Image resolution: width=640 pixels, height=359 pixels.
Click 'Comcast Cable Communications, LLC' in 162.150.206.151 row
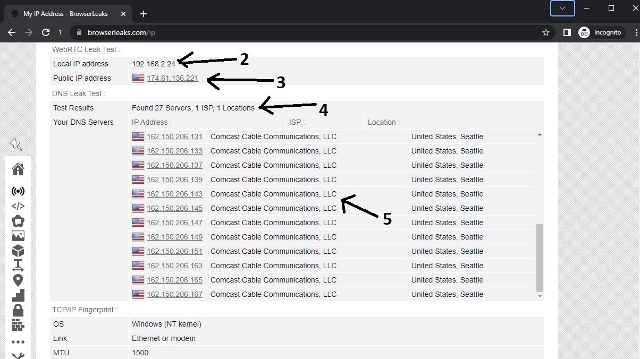point(274,251)
